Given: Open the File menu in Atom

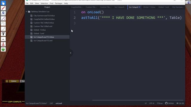Looking at the screenshot, I should [x=27, y=3].
